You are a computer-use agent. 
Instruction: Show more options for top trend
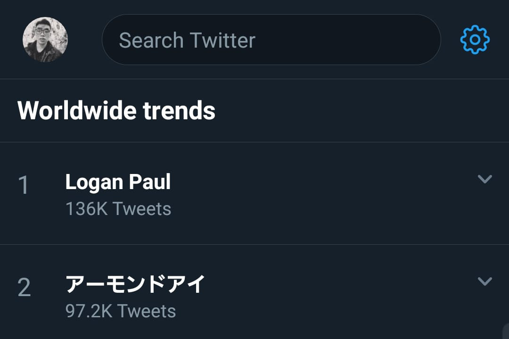point(485,179)
